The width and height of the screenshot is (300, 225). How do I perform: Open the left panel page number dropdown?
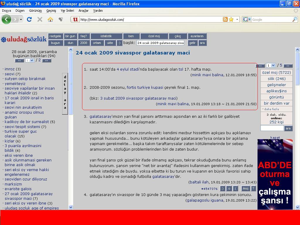click(x=30, y=60)
